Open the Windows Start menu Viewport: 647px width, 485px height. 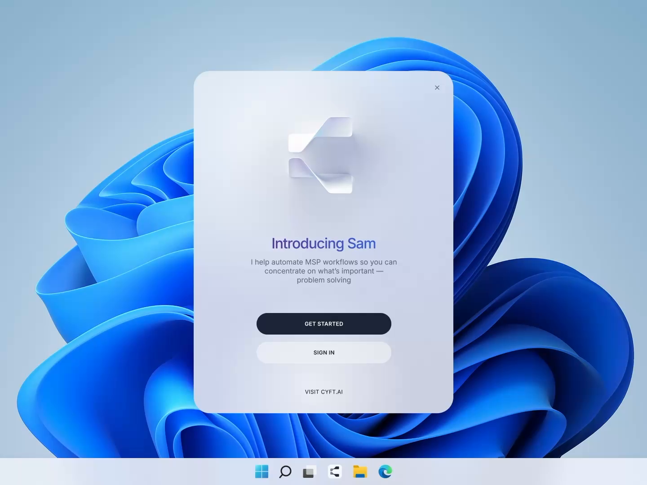(261, 472)
